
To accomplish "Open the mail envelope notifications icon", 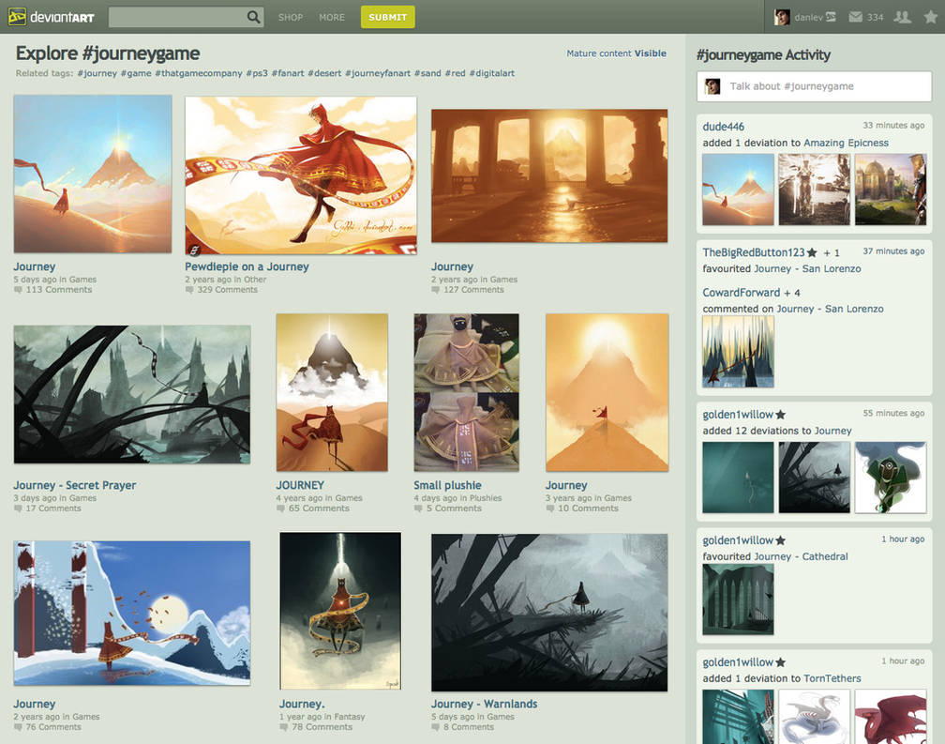I will tap(855, 17).
